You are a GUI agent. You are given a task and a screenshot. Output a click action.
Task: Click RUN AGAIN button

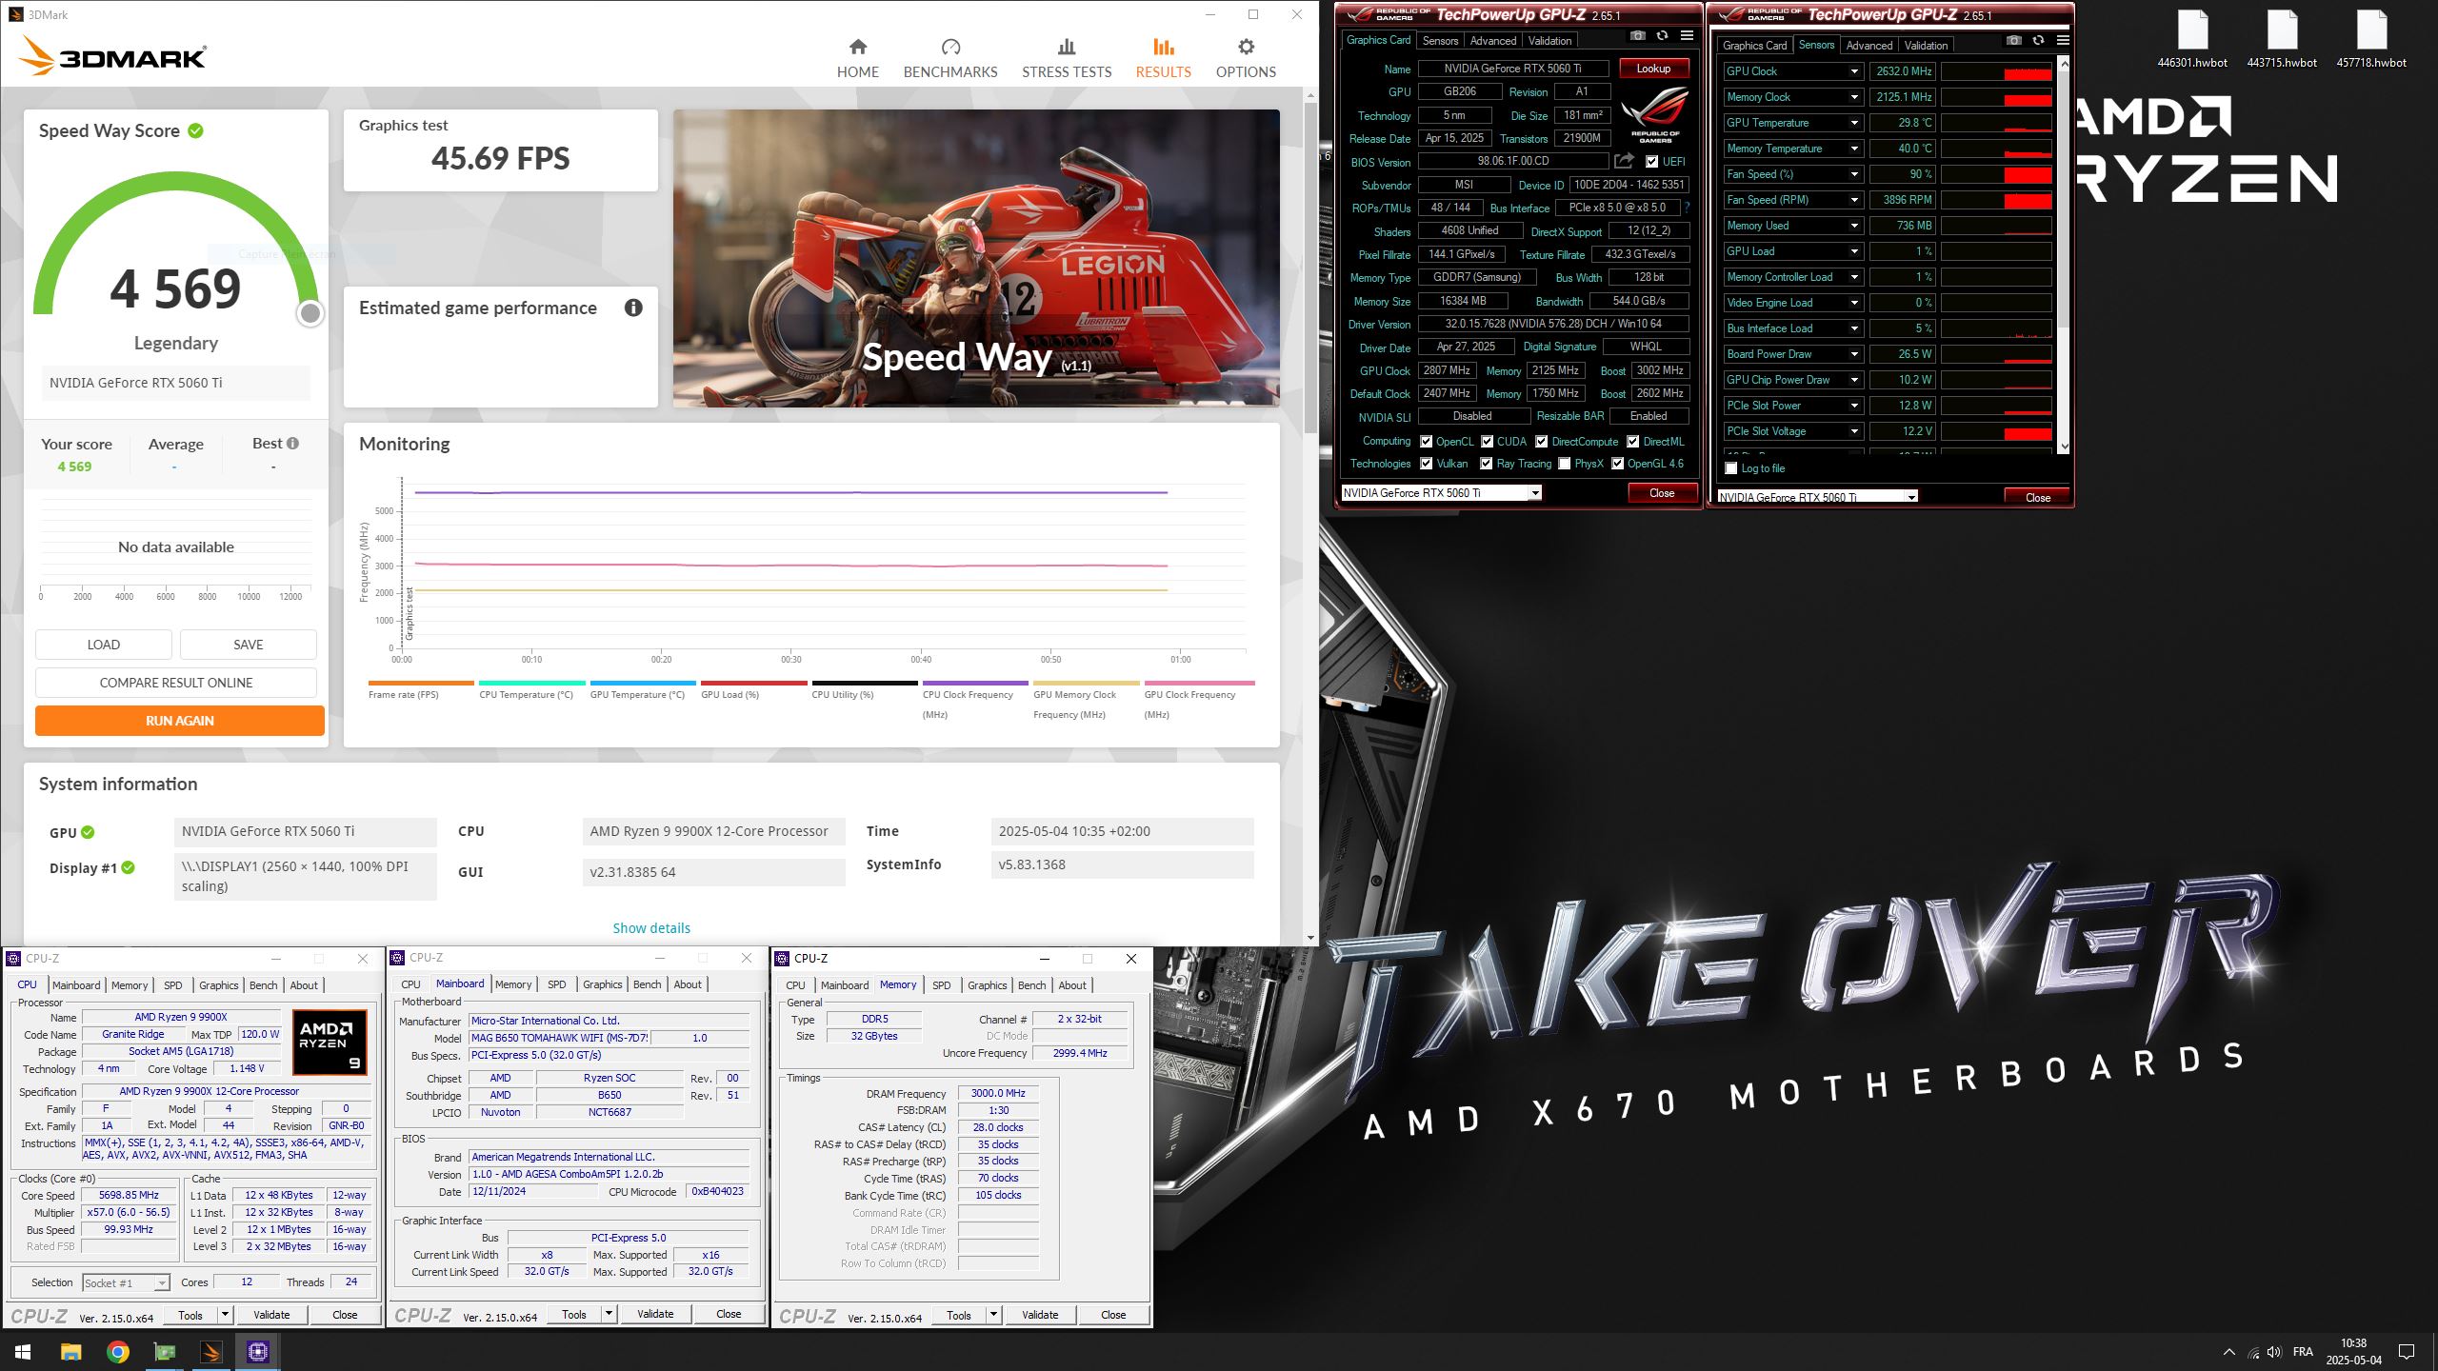180,721
